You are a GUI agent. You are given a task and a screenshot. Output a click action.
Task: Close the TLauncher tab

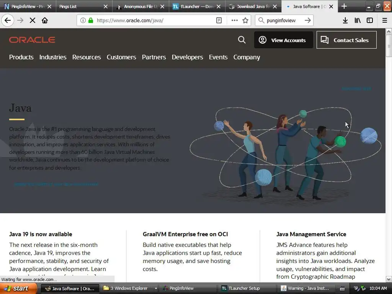(219, 7)
